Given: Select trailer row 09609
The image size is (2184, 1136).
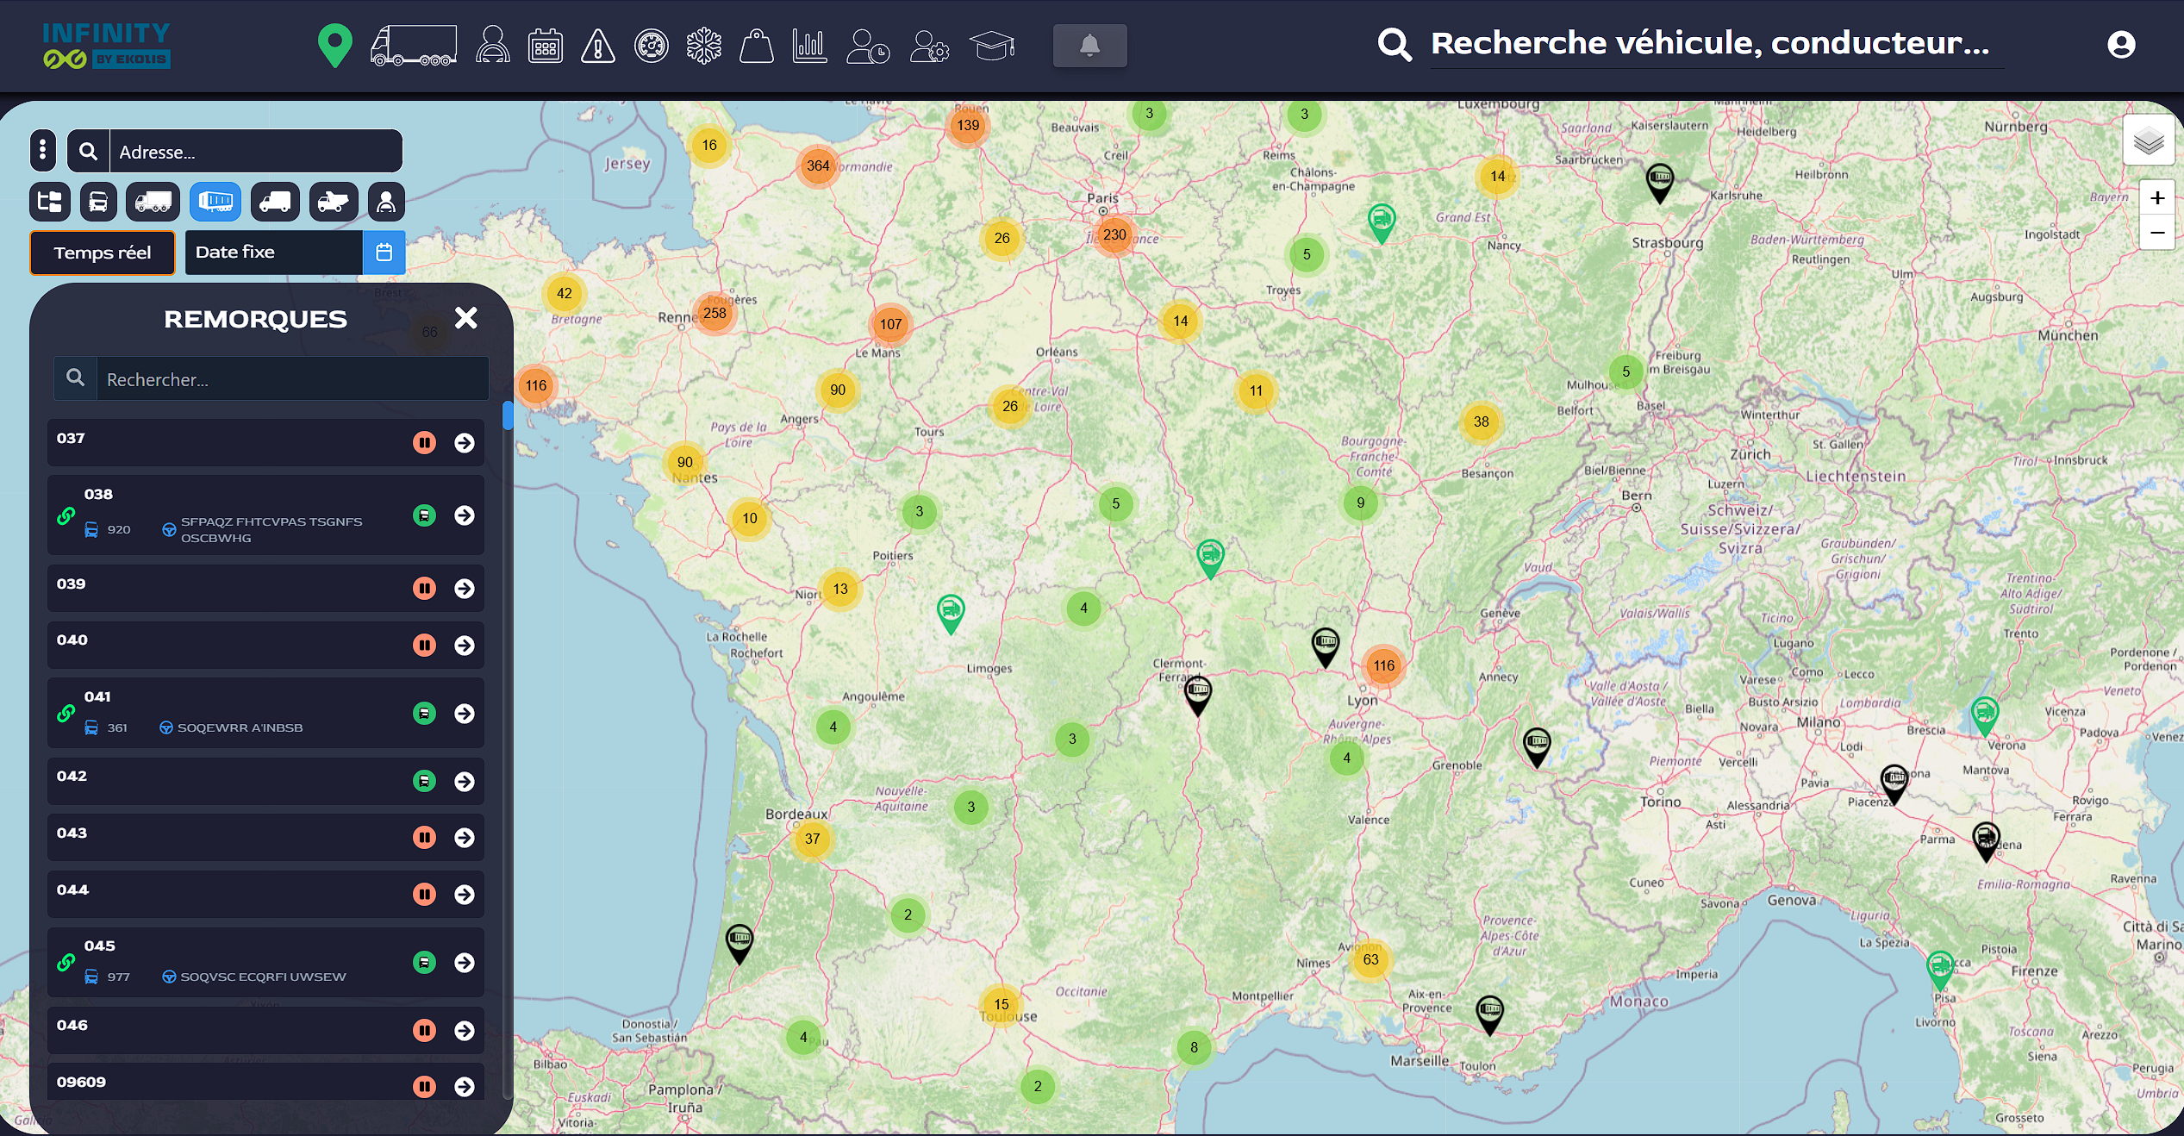Looking at the screenshot, I should (265, 1083).
